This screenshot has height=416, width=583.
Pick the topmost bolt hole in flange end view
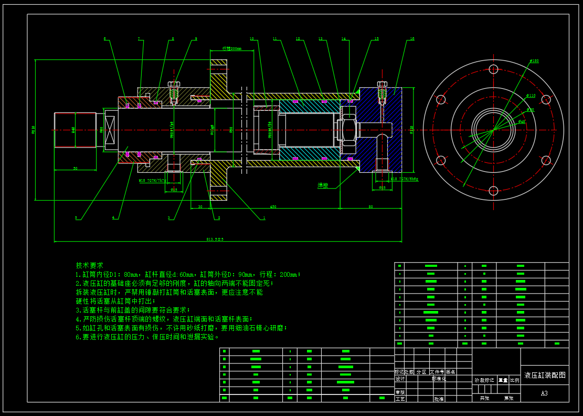pyautogui.click(x=493, y=69)
